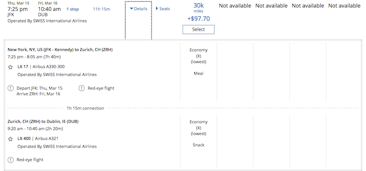Click the LX 17 flight number

point(22,67)
